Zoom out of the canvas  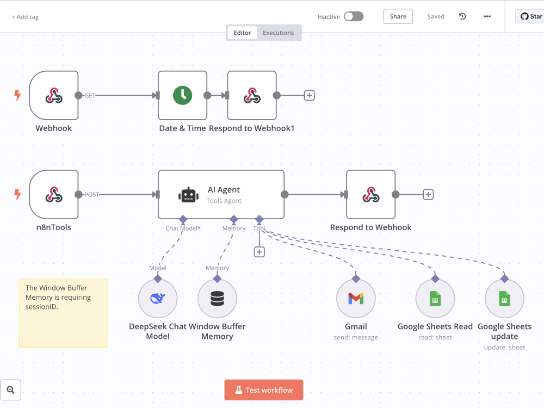11,390
